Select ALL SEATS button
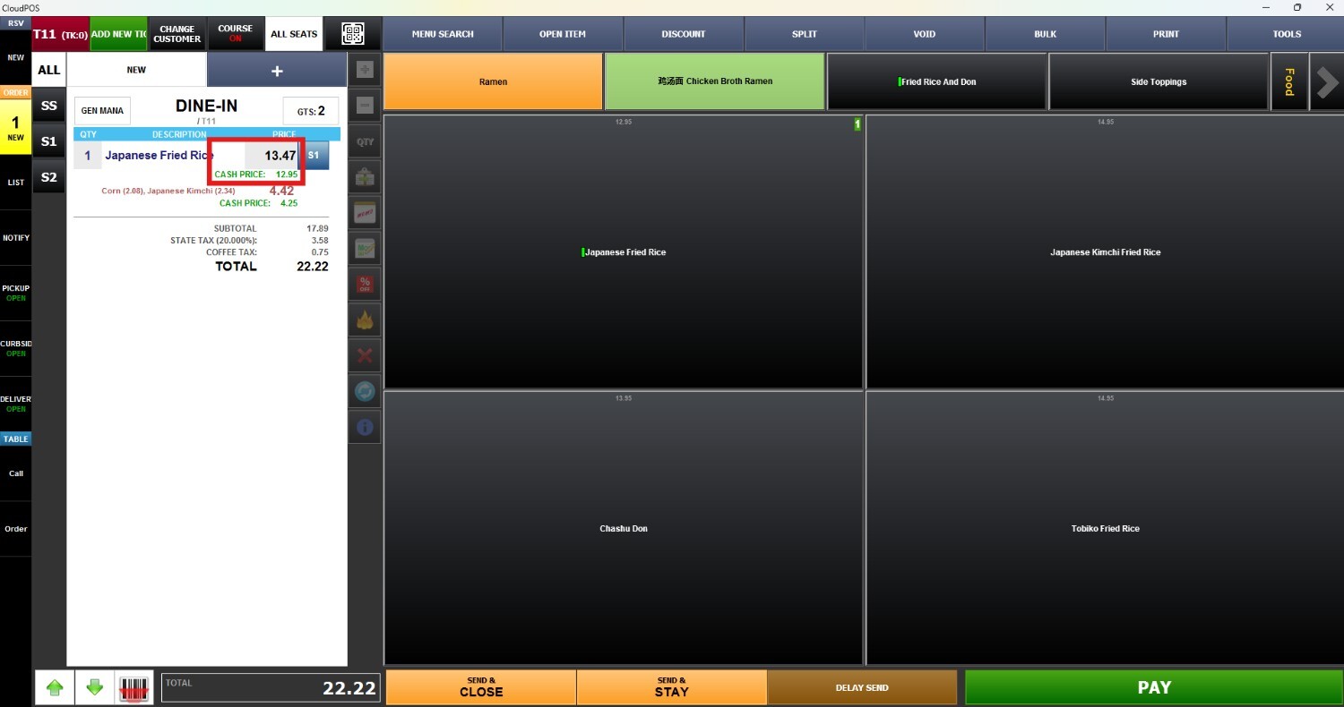The height and width of the screenshot is (707, 1344). point(294,34)
